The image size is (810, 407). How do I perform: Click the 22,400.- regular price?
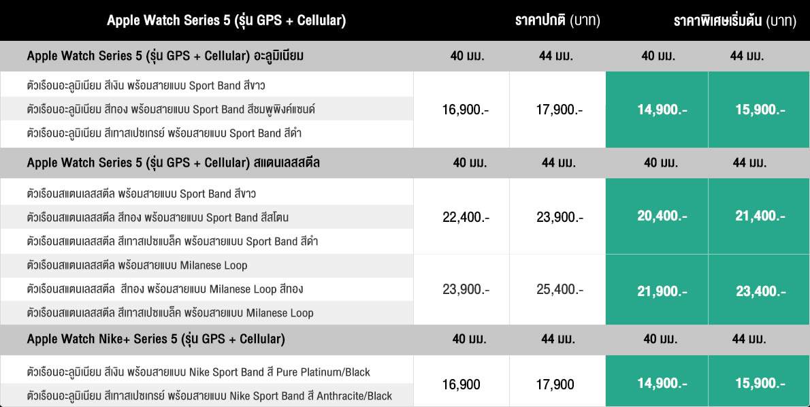click(466, 218)
